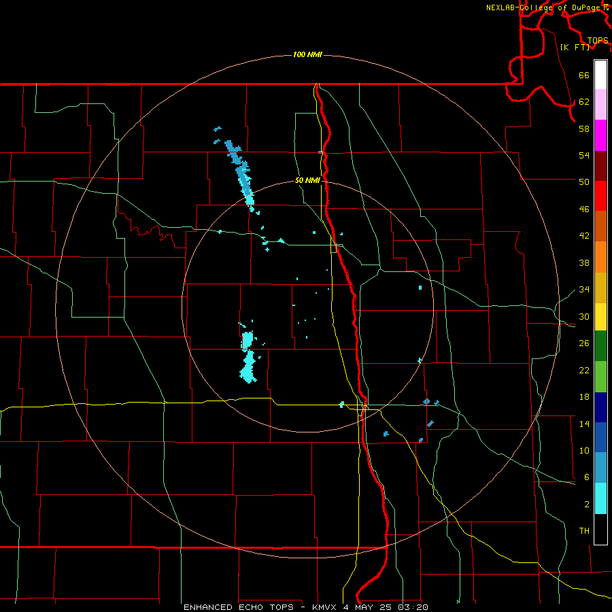
Task: Click the 14 legend value
Action: (x=584, y=424)
